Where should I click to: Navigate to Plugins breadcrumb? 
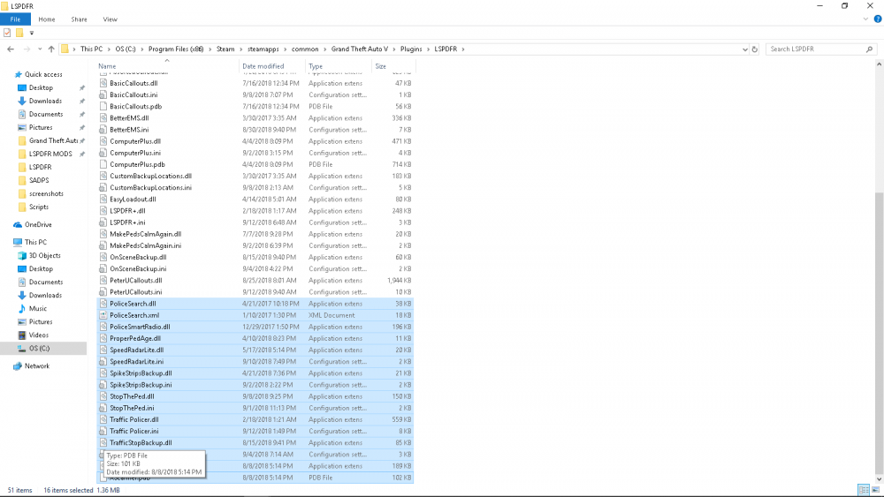coord(411,49)
